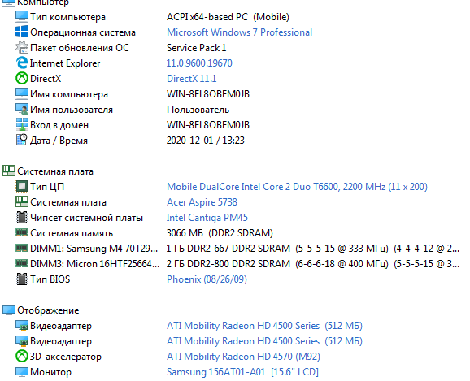Open the Microsoft Windows 7 Professional link
This screenshot has height=381, width=470.
point(239,32)
